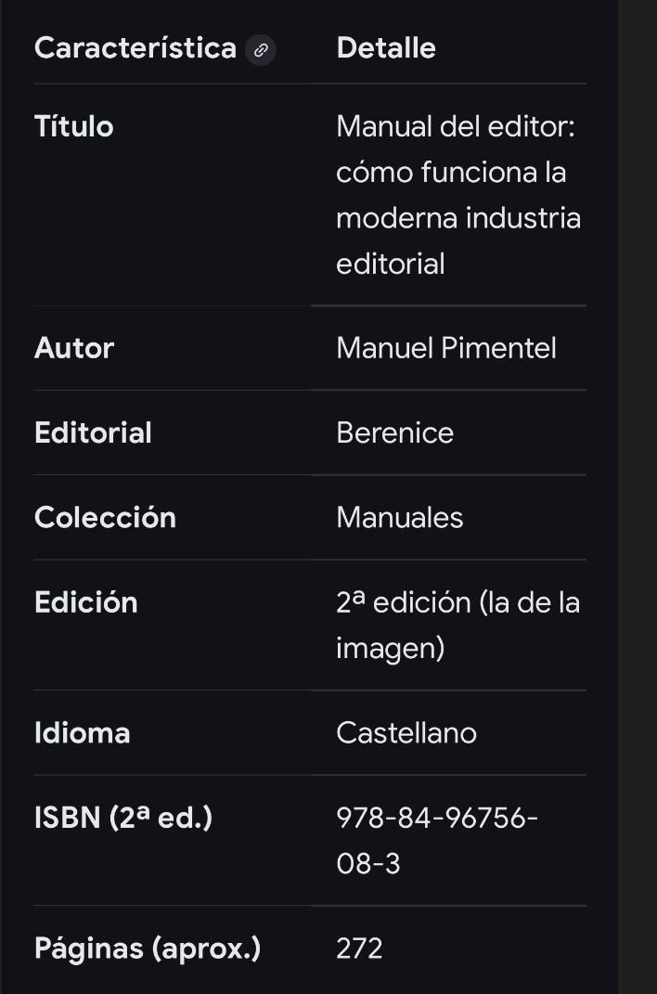Select the Editorial row label
Screen dimensions: 657x994
tap(93, 432)
